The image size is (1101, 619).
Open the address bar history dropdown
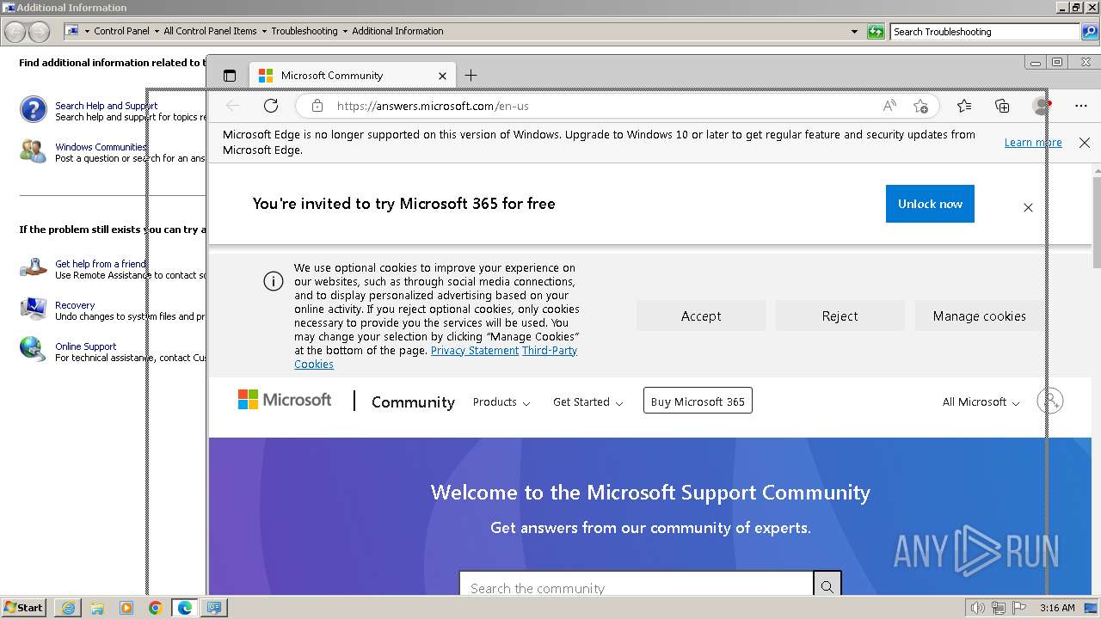854,32
